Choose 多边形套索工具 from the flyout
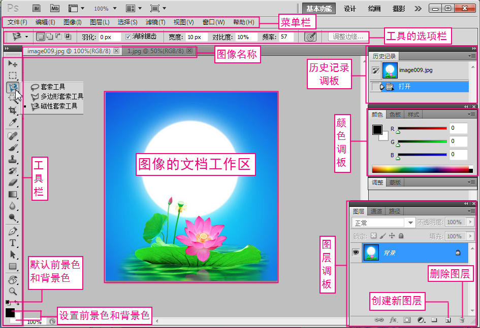480x328 pixels. tap(62, 96)
